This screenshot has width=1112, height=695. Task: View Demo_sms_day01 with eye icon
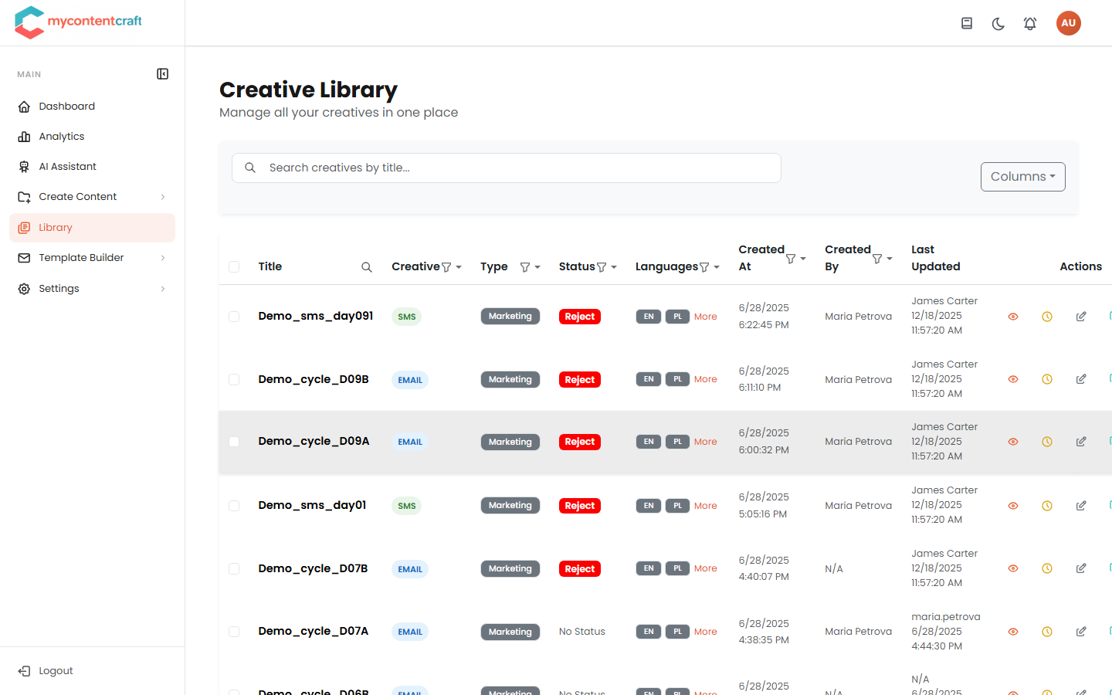coord(1013,506)
